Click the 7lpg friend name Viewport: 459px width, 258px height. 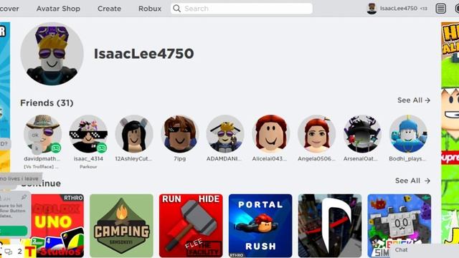point(180,158)
